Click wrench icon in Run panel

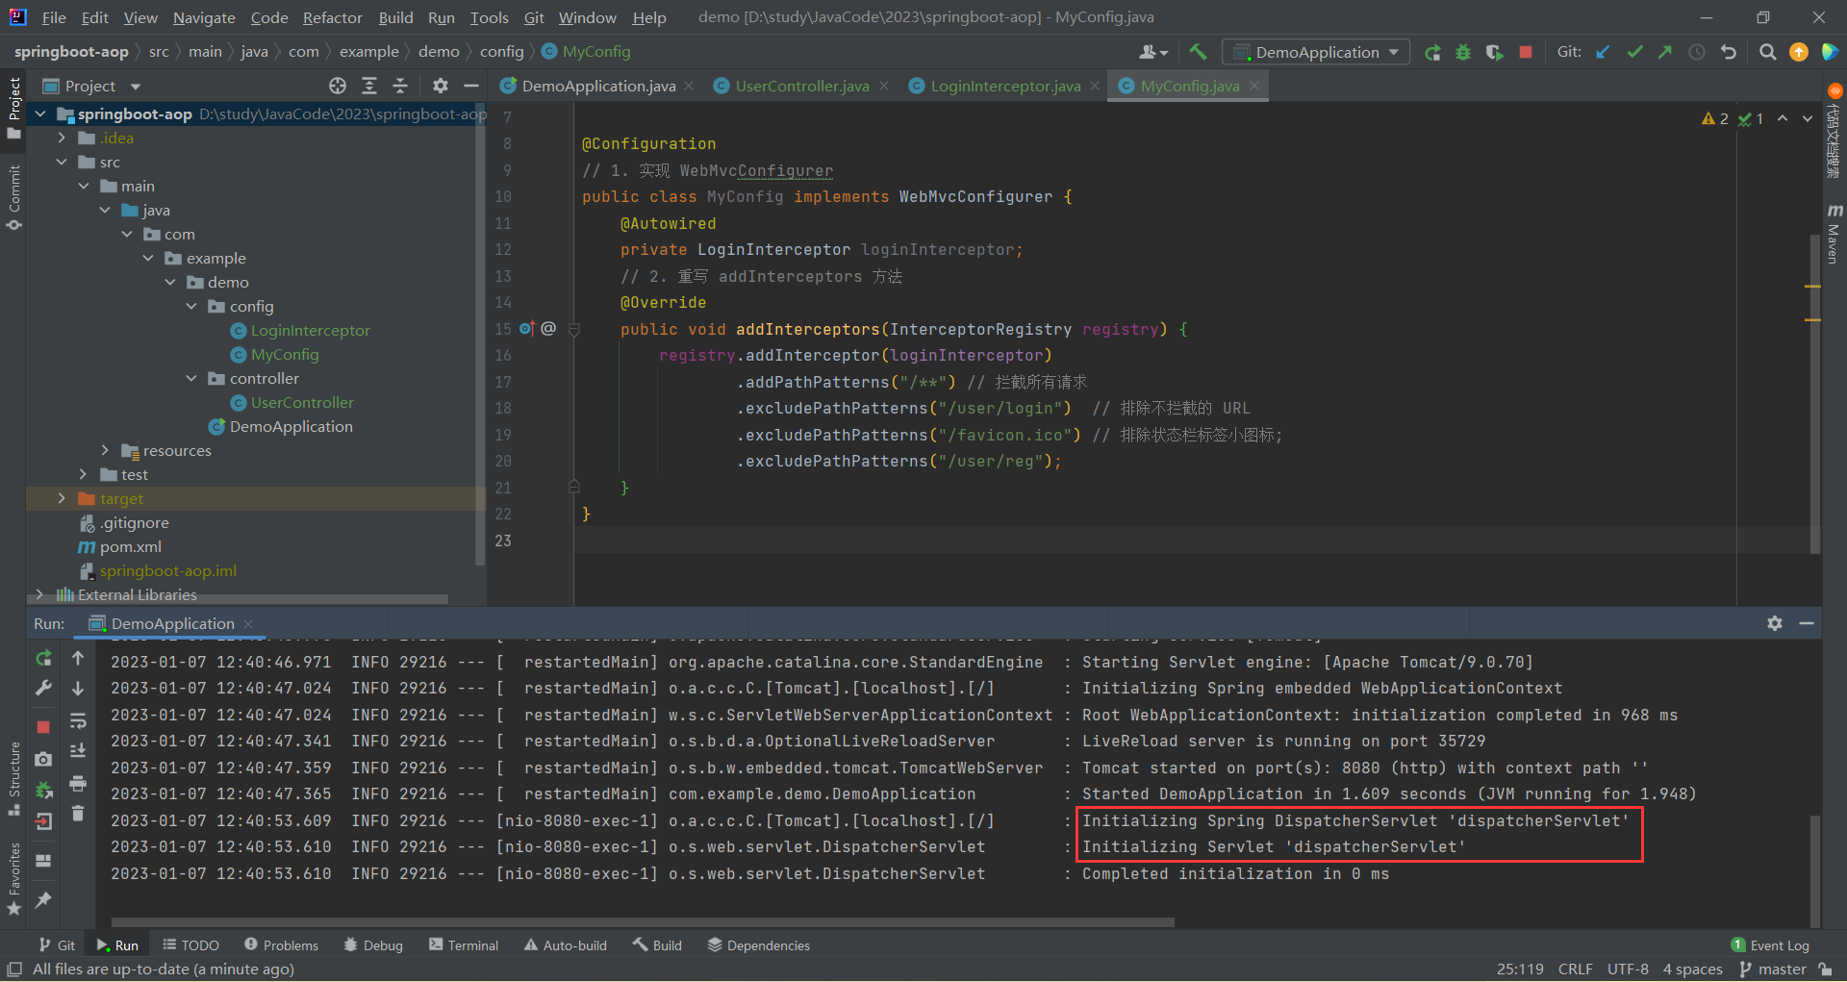pos(43,689)
